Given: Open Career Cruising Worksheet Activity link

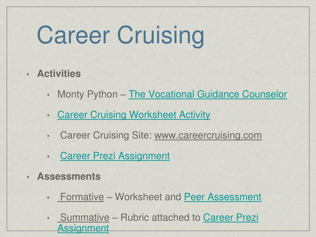Looking at the screenshot, I should (x=134, y=115).
